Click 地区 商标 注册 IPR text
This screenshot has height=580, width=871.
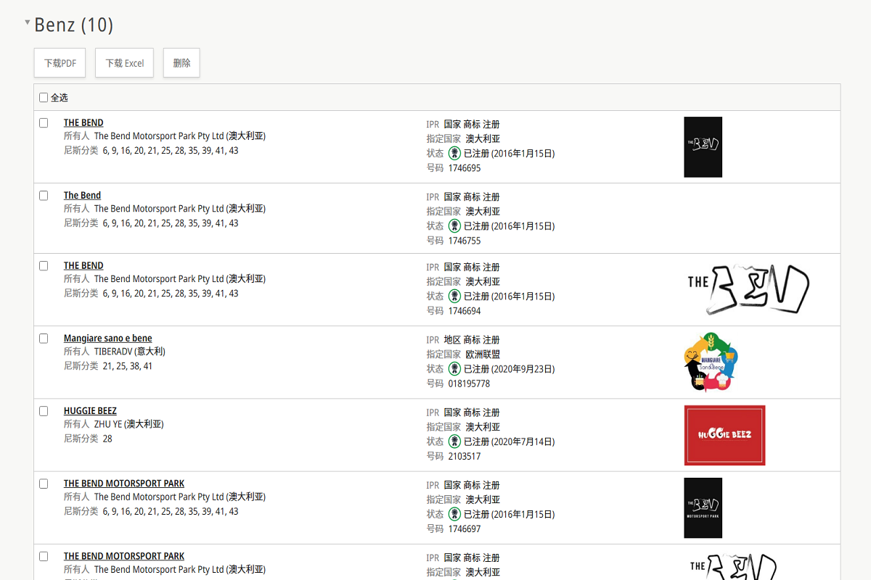pos(472,340)
